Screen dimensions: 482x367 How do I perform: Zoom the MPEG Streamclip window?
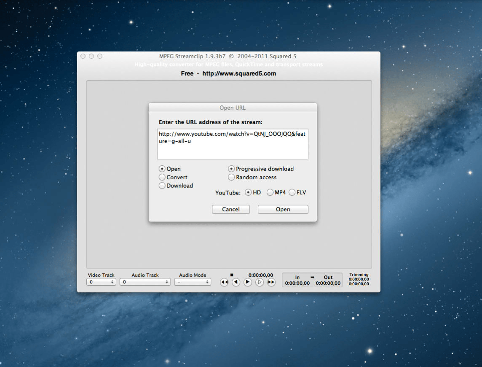coord(100,56)
